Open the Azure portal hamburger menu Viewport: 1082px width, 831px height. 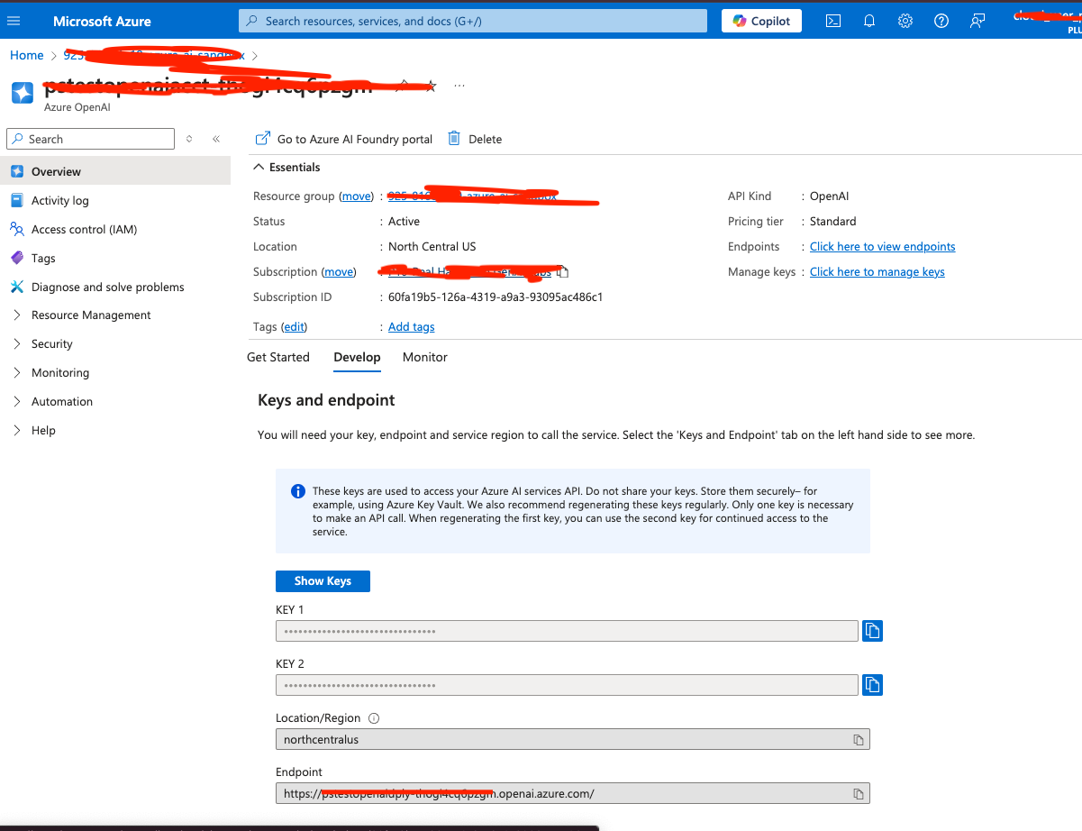14,21
